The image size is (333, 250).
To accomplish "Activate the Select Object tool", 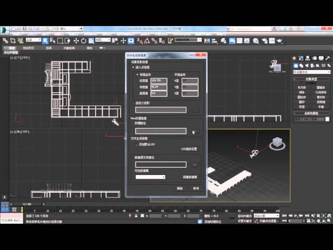I will [45, 41].
